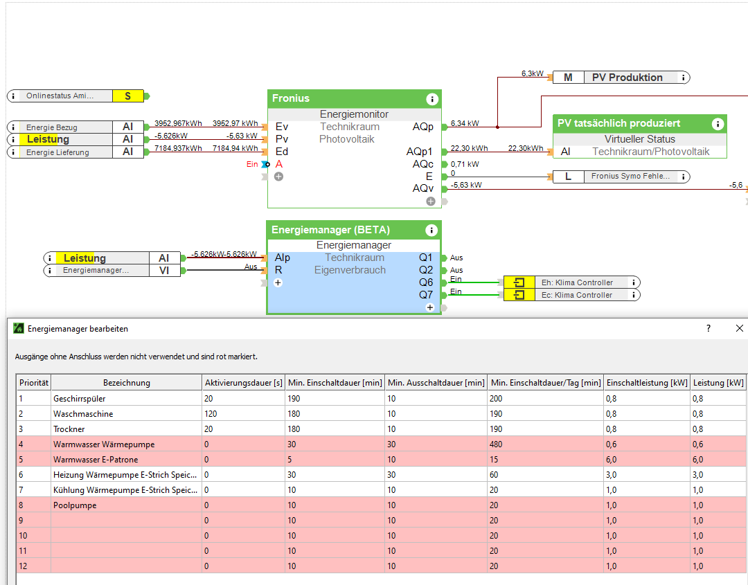Open info icon on Fronius Symo Fehle block
This screenshot has width=748, height=585.
[684, 177]
